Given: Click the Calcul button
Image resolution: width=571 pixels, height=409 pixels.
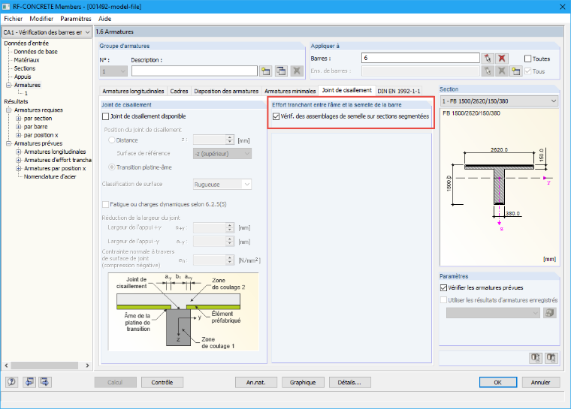Looking at the screenshot, I should tap(115, 383).
